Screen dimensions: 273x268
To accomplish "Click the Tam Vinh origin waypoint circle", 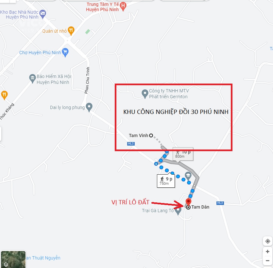I will click(x=151, y=135).
